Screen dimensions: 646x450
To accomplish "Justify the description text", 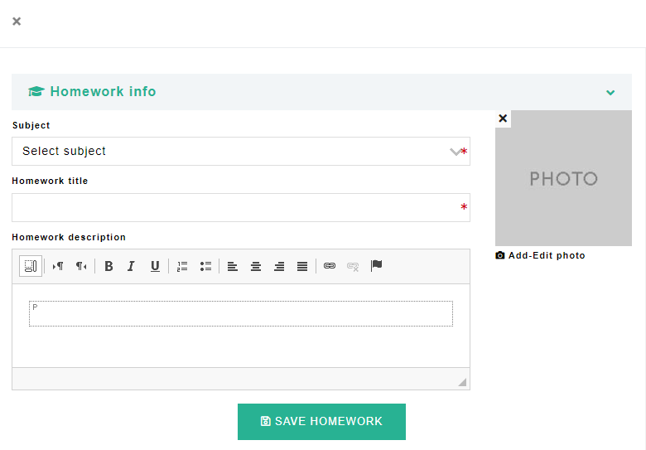I will 302,266.
